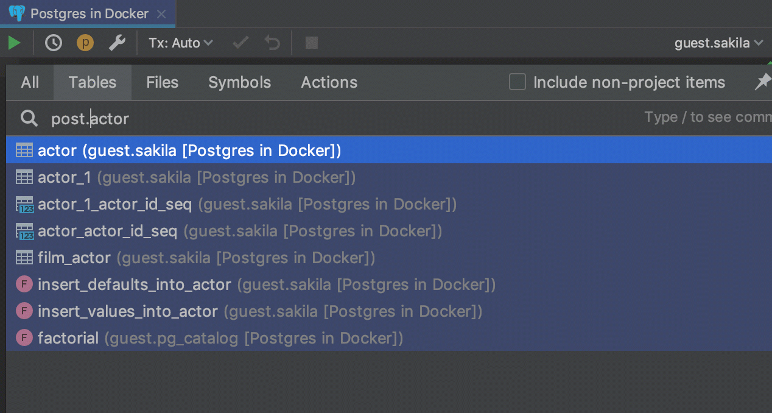Open settings wrench icon in toolbar
This screenshot has height=413, width=772.
[117, 43]
